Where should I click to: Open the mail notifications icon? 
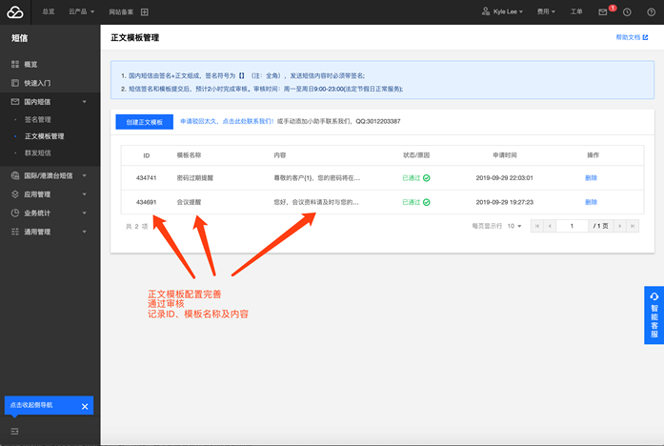tap(603, 12)
